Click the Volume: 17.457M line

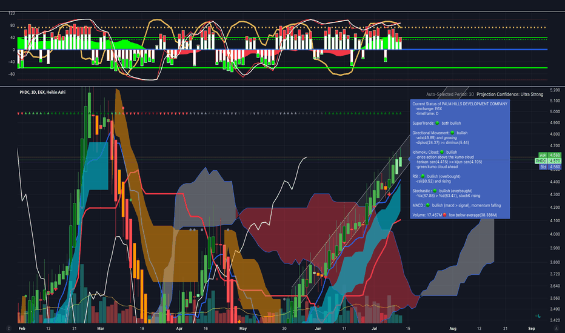click(x=455, y=215)
